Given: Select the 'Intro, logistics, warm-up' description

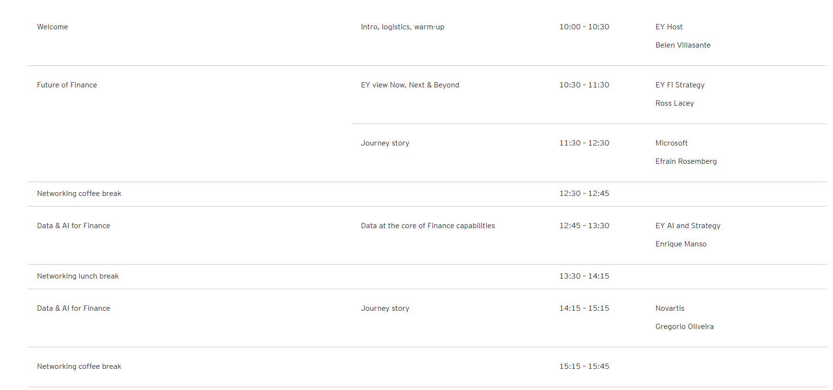Looking at the screenshot, I should click(x=402, y=27).
